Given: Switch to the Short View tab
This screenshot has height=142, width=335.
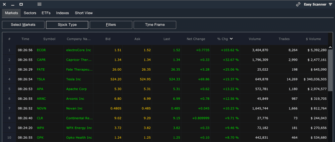Looking at the screenshot, I should pos(84,13).
